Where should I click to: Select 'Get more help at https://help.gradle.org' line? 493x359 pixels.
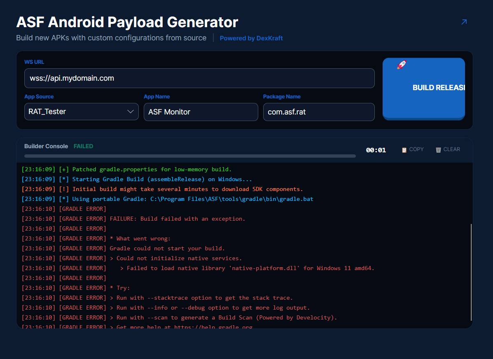pyautogui.click(x=138, y=326)
